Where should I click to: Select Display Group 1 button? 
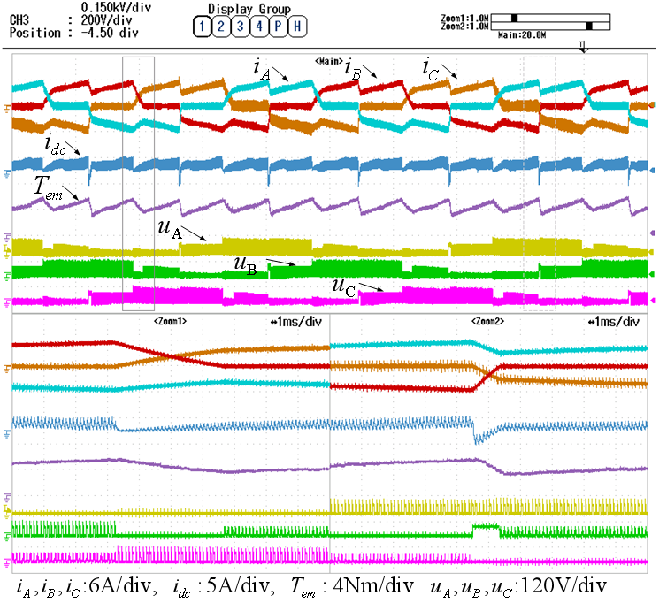pos(201,27)
